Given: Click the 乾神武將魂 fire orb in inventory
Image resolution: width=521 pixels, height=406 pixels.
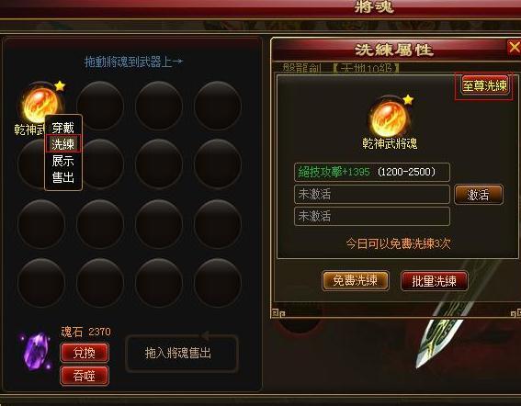Looking at the screenshot, I should pos(41,103).
